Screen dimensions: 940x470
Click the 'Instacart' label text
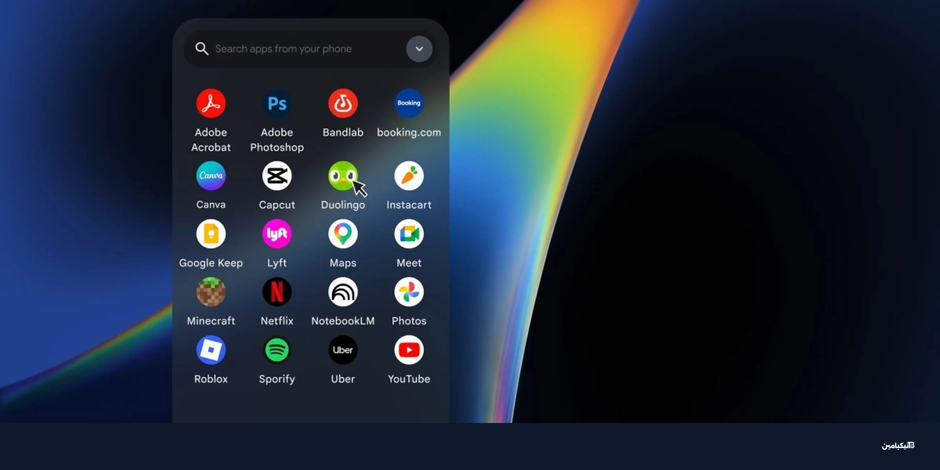coord(409,205)
